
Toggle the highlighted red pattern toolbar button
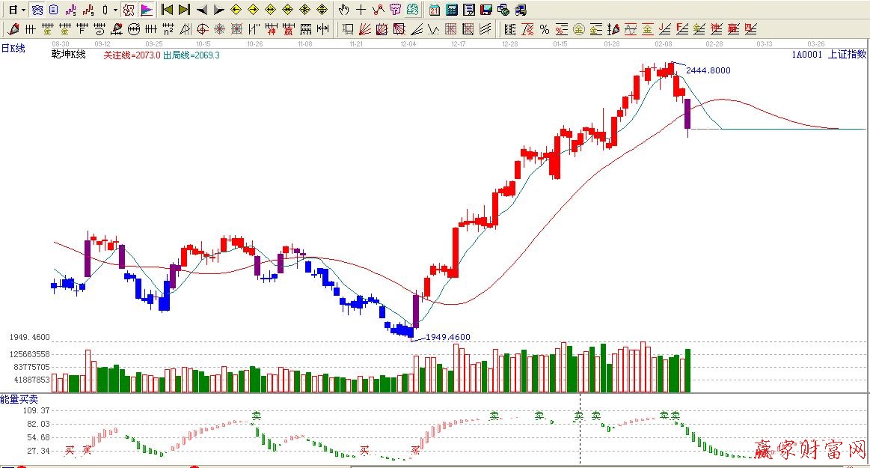pos(129,10)
